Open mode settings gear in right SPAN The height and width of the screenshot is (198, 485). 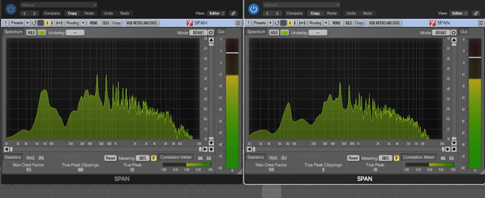454,33
